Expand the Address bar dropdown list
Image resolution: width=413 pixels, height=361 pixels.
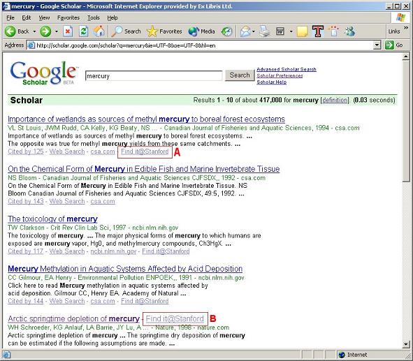(x=377, y=45)
